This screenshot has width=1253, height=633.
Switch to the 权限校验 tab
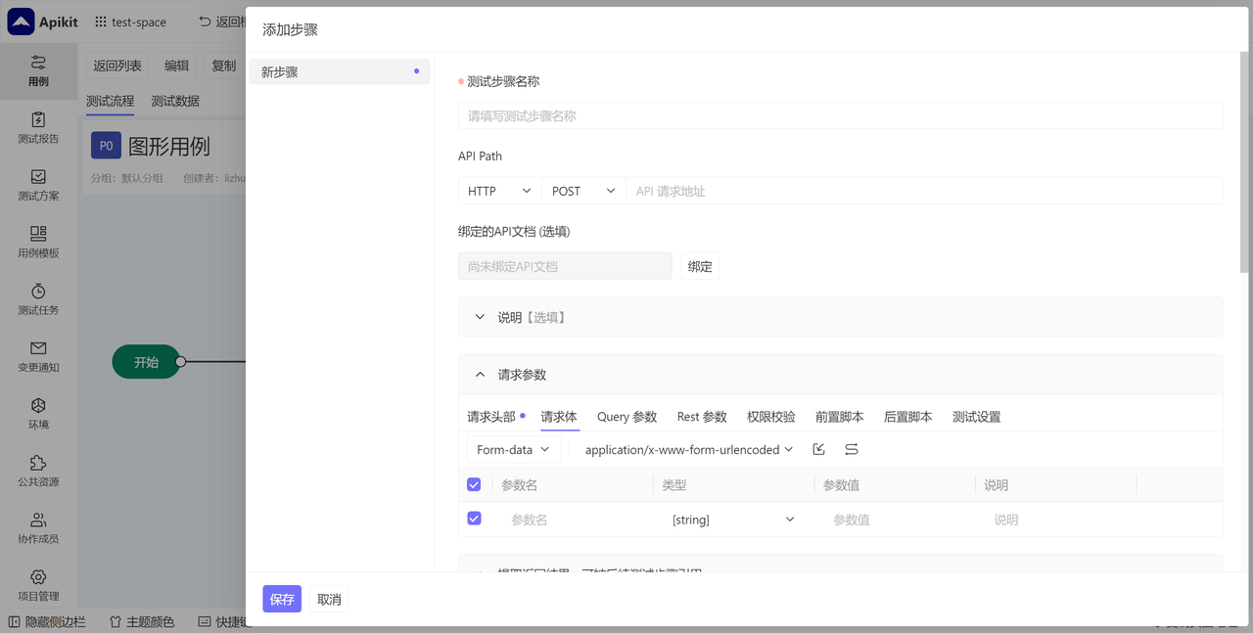[x=770, y=417]
